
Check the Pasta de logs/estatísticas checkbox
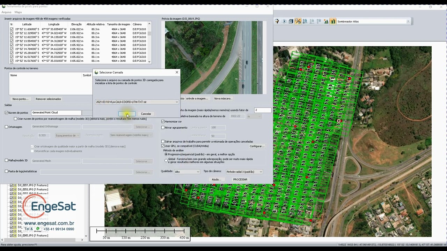(6, 171)
